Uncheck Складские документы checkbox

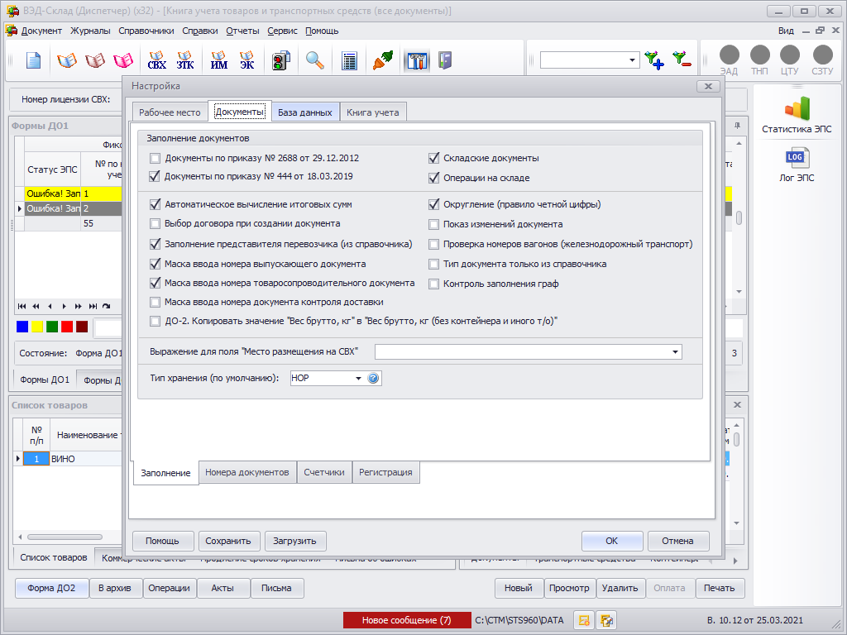tap(433, 158)
